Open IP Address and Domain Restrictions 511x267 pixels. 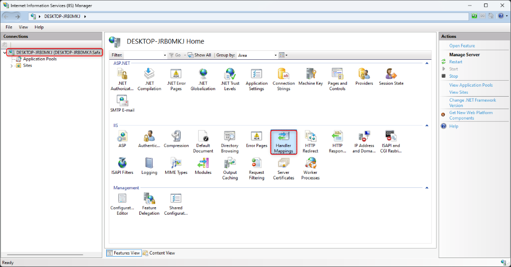click(x=364, y=142)
